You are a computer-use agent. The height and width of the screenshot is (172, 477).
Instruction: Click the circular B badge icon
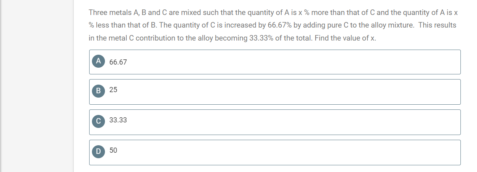point(98,91)
